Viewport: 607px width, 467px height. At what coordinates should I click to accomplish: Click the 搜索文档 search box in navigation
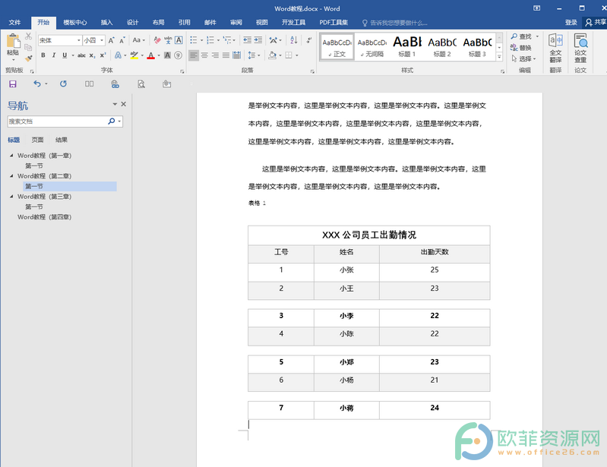pos(56,121)
